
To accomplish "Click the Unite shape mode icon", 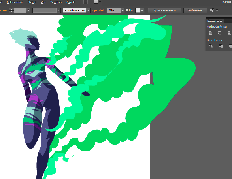I will pos(210,33).
